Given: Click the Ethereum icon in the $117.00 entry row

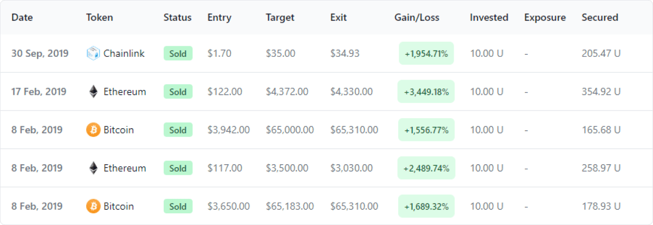Looking at the screenshot, I should tap(93, 168).
